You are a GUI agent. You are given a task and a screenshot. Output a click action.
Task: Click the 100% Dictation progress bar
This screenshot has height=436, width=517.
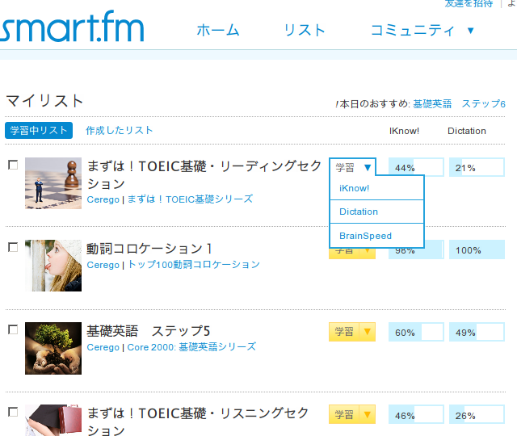tap(477, 249)
